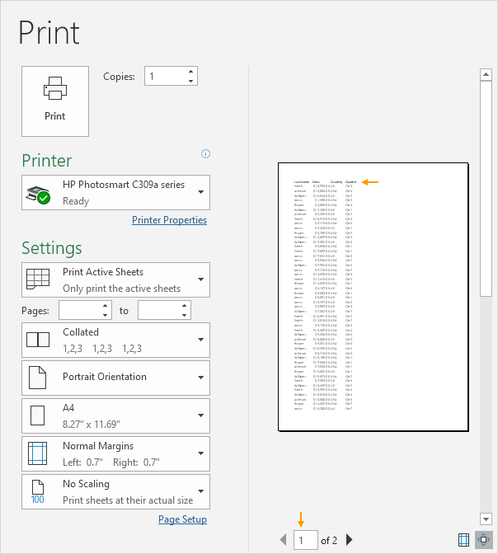The height and width of the screenshot is (554, 498).
Task: Change Portrait Orientation setting
Action: [116, 378]
